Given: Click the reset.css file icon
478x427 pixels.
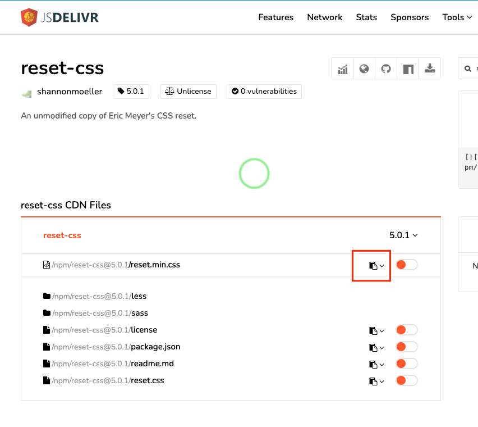Looking at the screenshot, I should pos(47,380).
